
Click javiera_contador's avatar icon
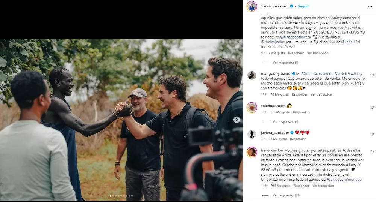click(252, 134)
